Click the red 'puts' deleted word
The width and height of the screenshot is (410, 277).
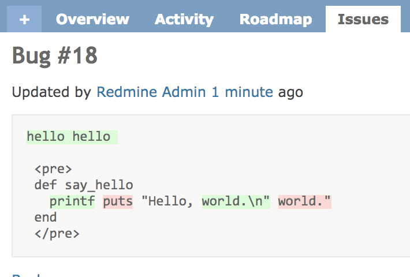click(x=118, y=202)
